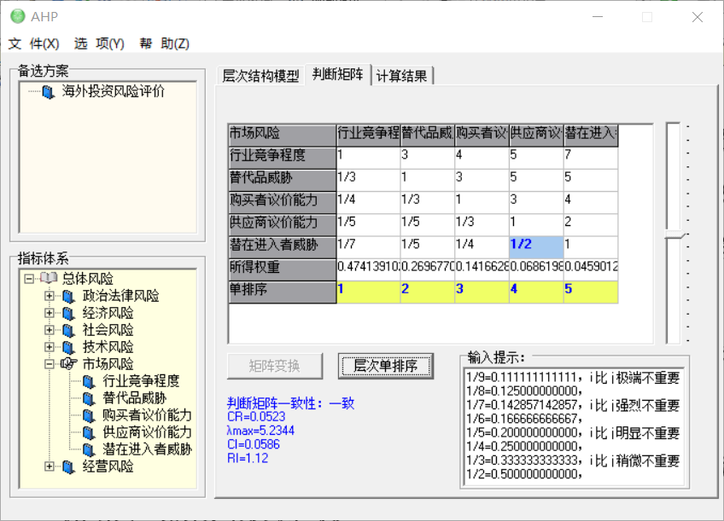Click the book icon next to 经济风险
The width and height of the screenshot is (724, 521).
pos(68,313)
